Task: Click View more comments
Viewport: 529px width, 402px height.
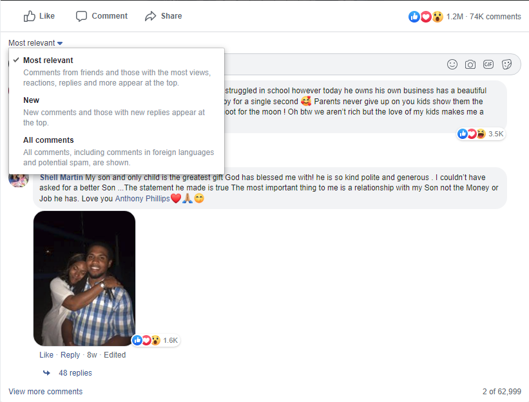Action: 46,392
